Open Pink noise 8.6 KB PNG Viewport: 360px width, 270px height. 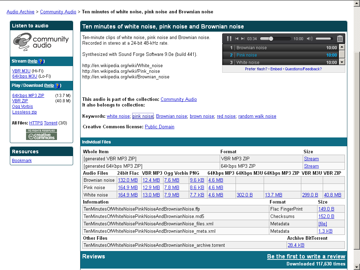tap(197, 188)
